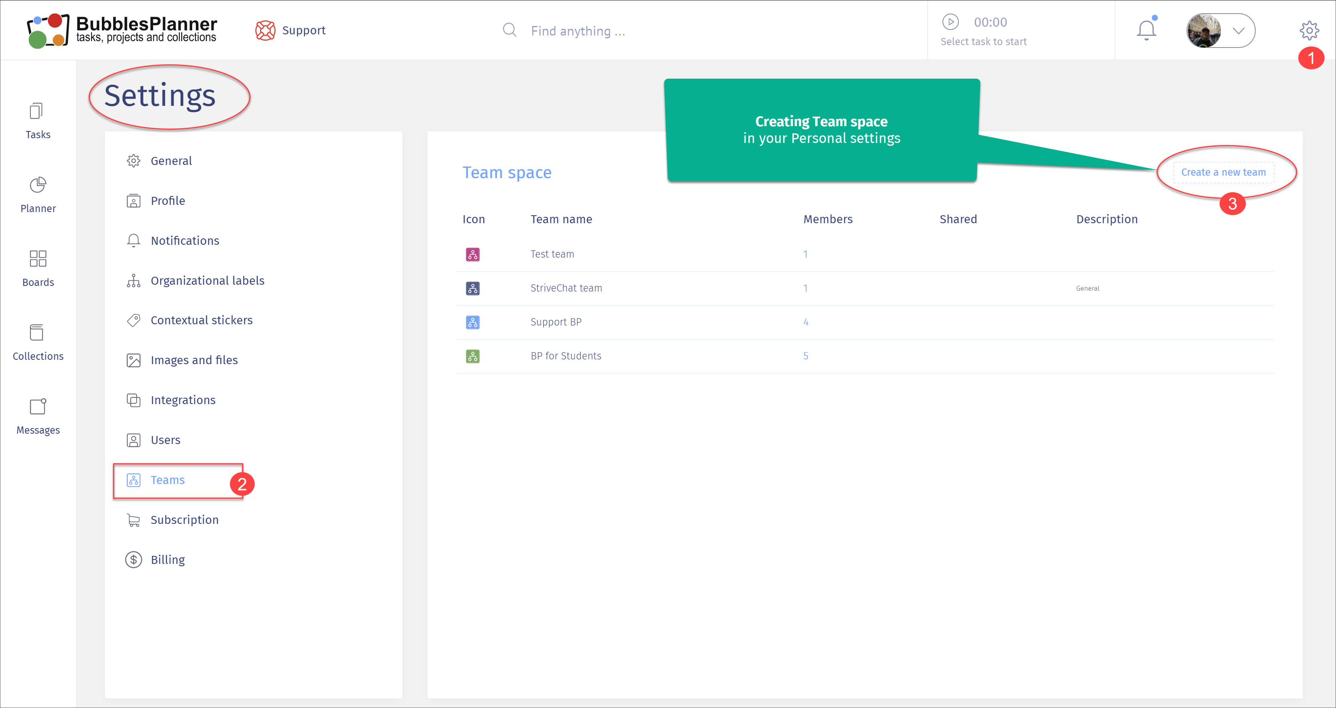Click the Images and files icon
The image size is (1336, 708).
133,360
